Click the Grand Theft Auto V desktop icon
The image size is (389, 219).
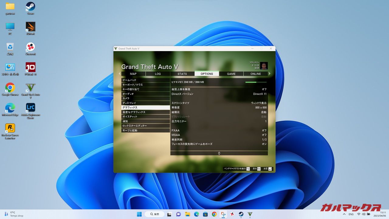click(30, 88)
